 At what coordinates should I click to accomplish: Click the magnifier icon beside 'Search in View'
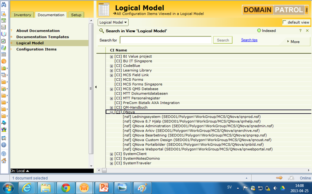click(102, 31)
